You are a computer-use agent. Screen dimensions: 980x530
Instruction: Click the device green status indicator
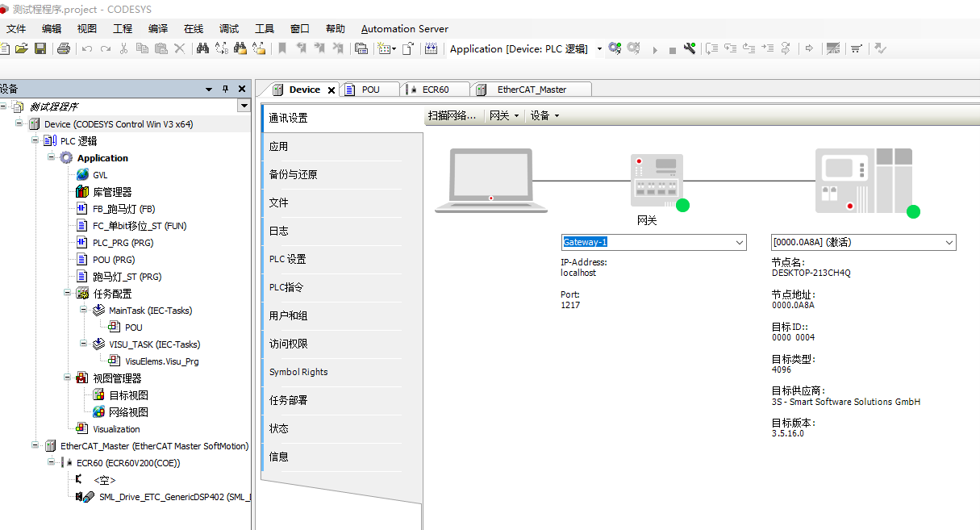[913, 211]
